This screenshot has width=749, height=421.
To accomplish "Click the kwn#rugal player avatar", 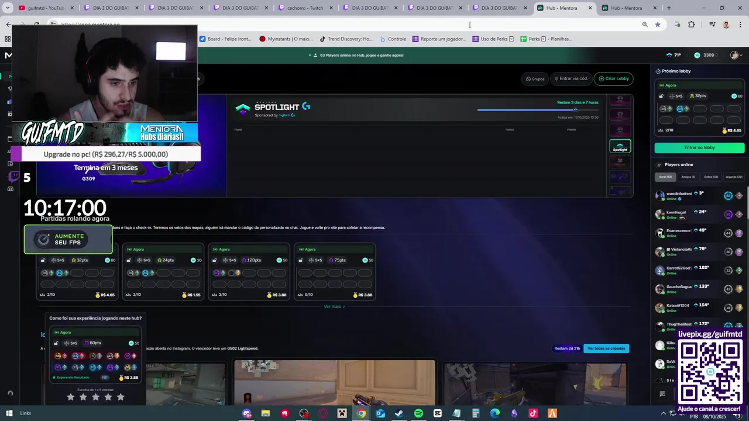I will [x=660, y=214].
